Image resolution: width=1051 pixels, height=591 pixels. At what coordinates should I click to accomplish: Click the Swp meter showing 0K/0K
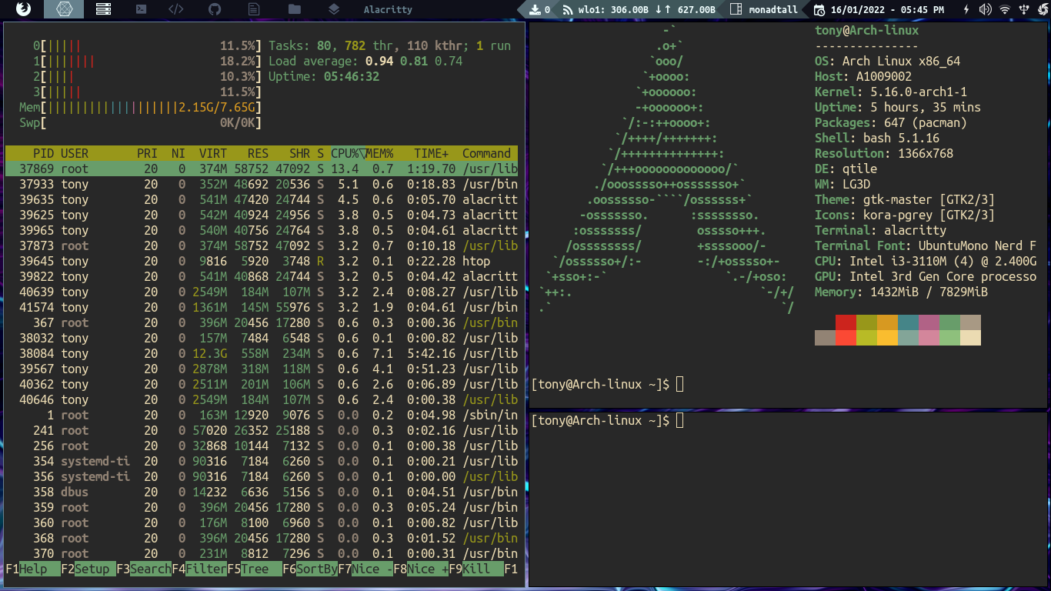coord(141,122)
